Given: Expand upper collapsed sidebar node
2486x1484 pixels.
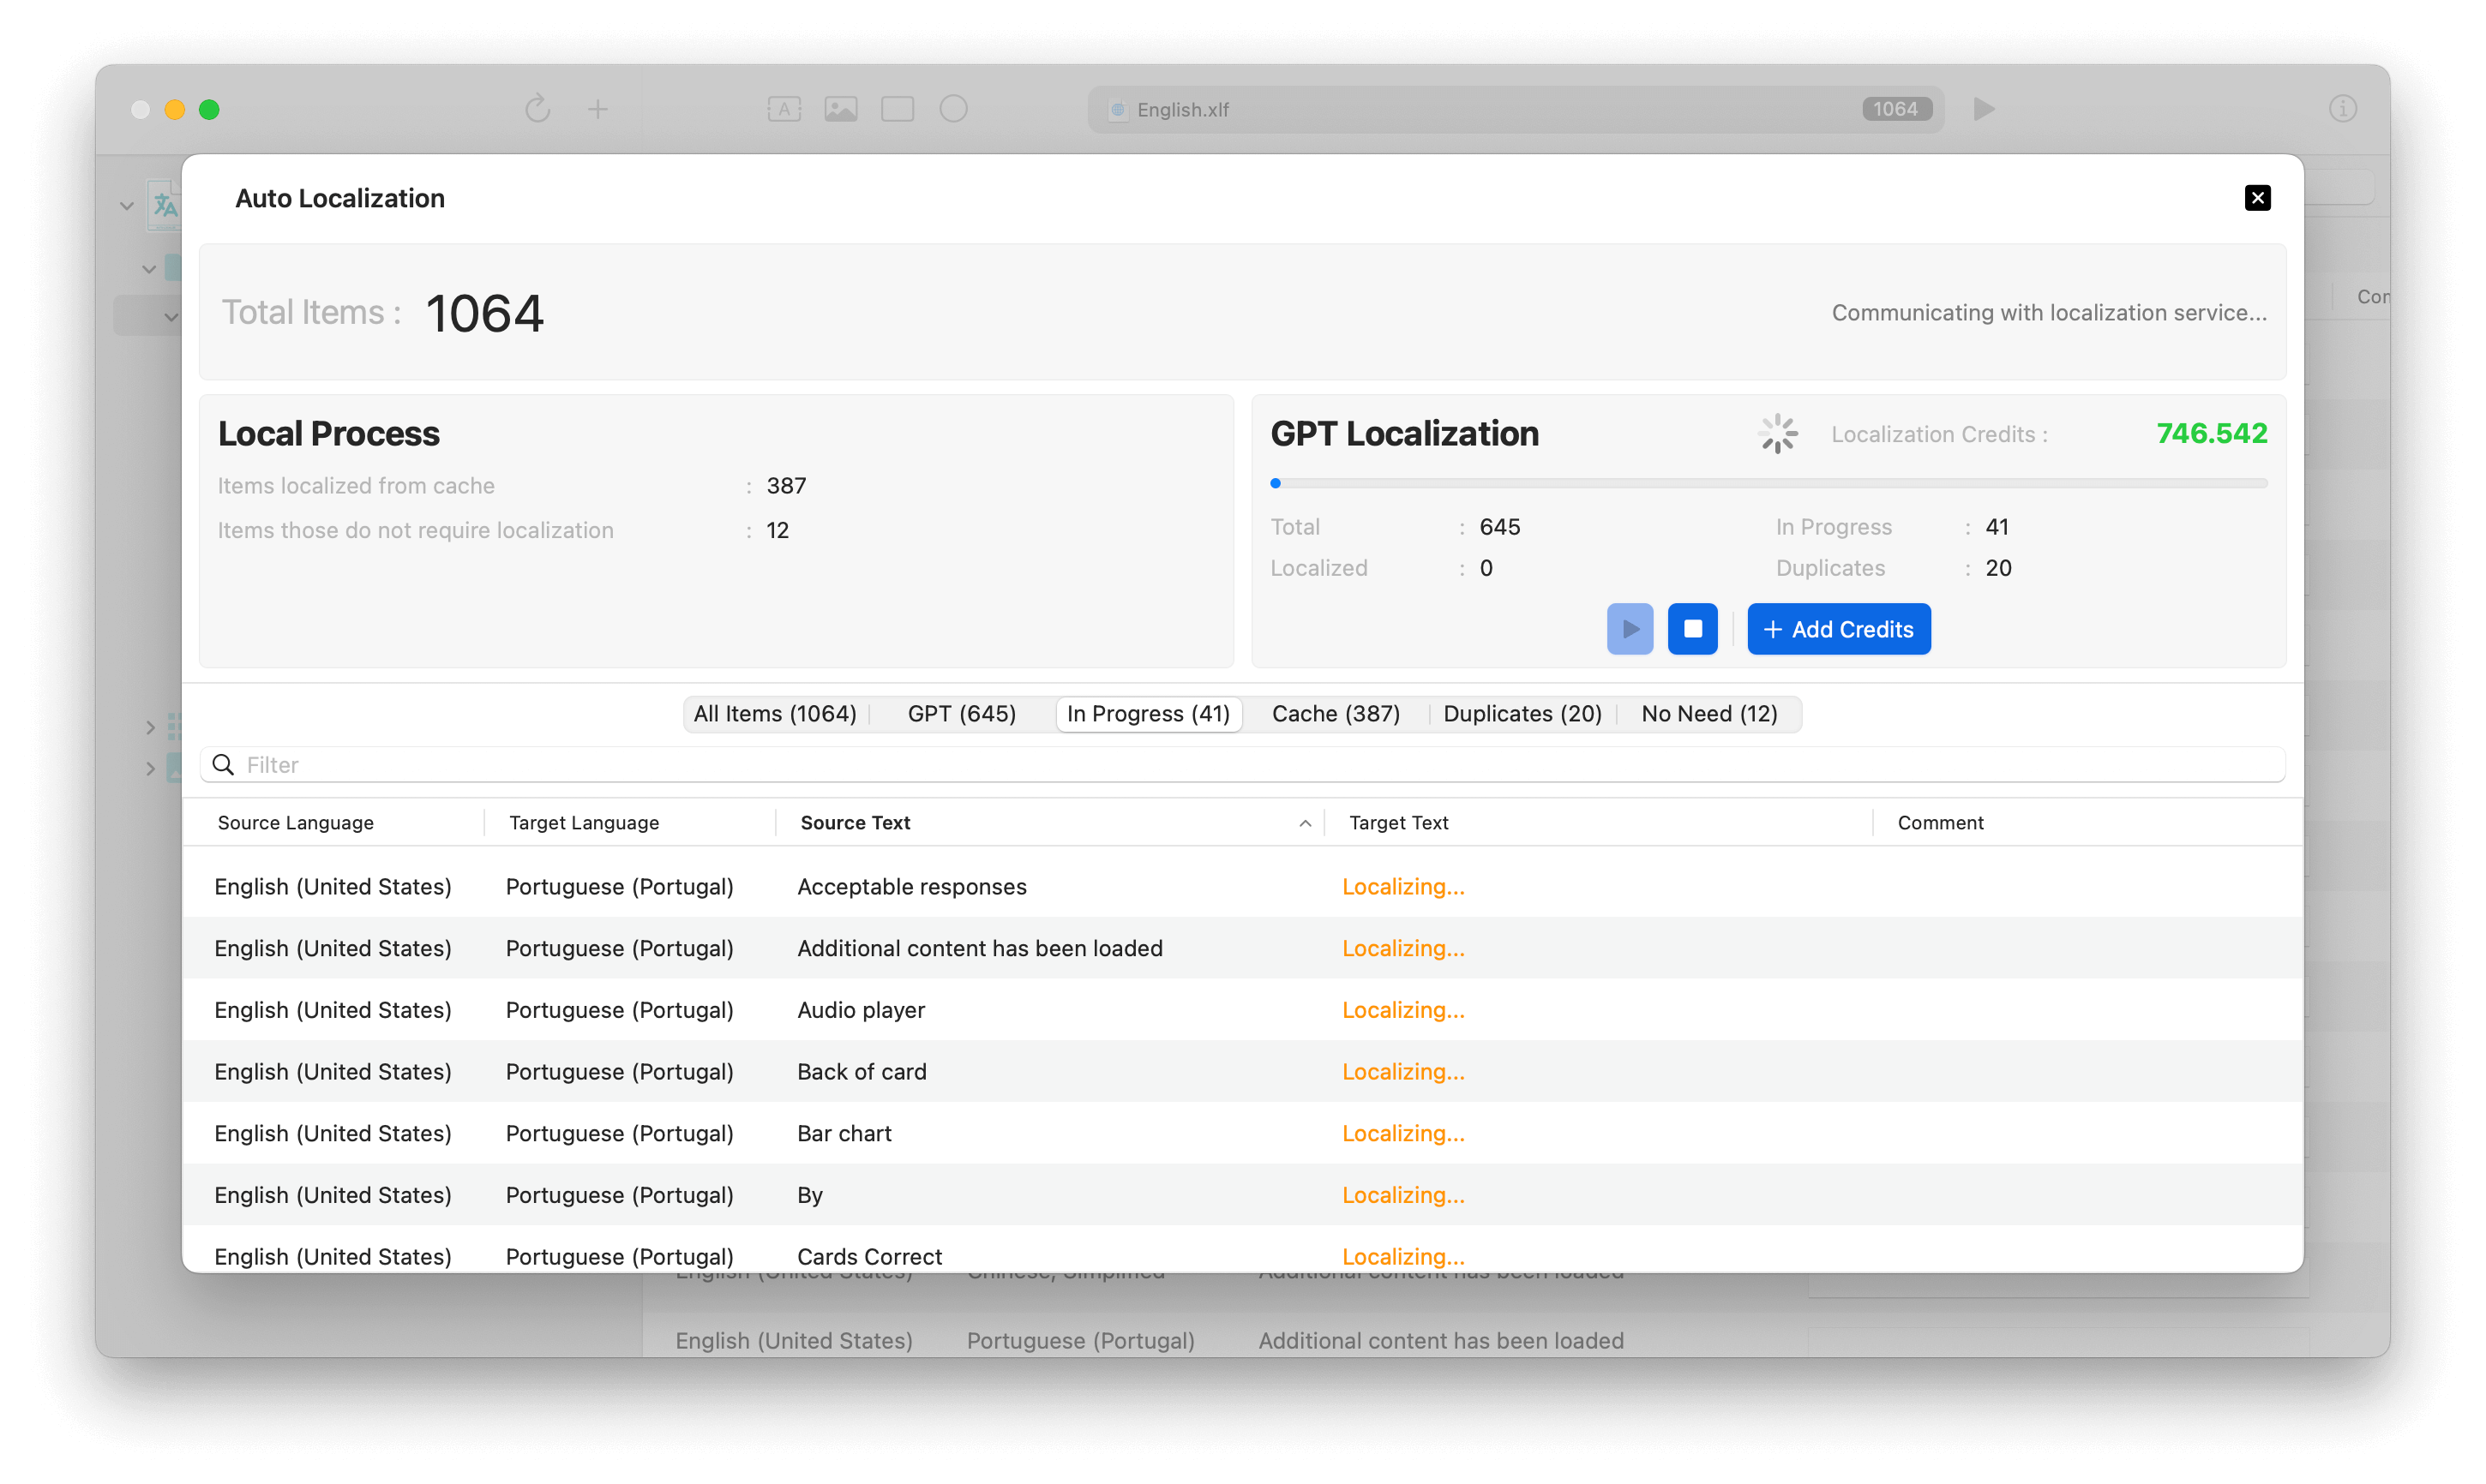Looking at the screenshot, I should [150, 727].
